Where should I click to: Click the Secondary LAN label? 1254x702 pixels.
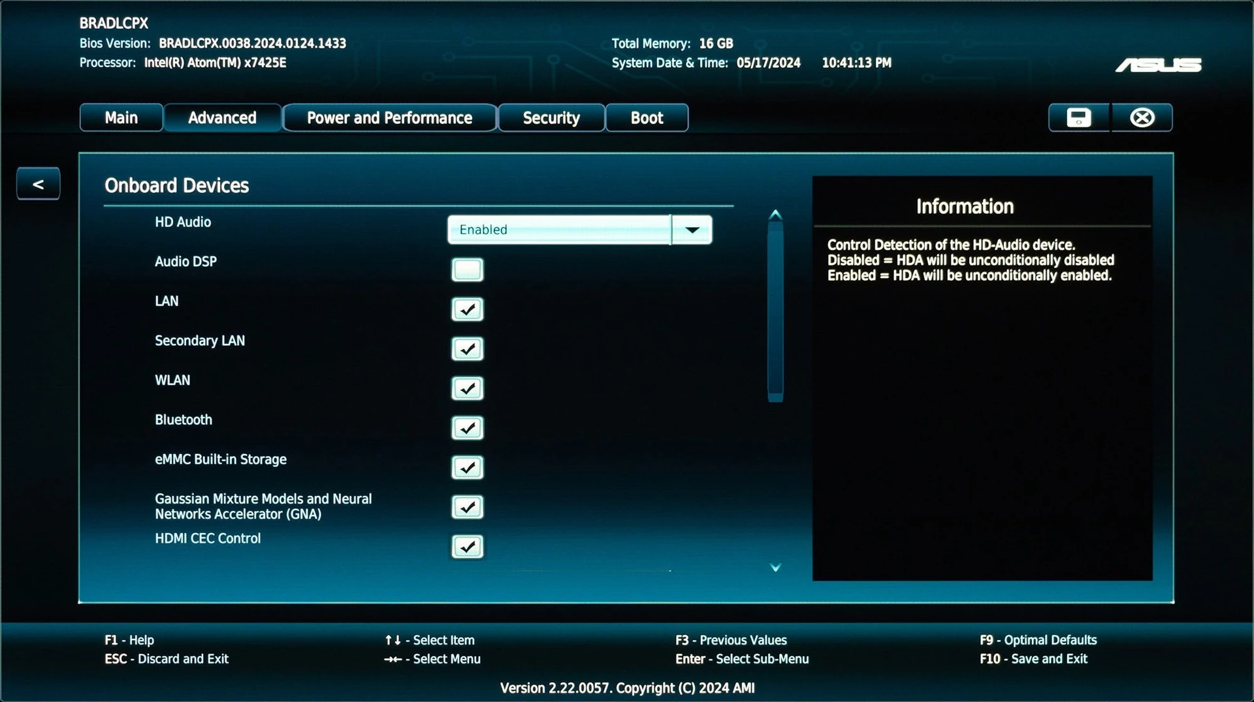[x=200, y=341]
